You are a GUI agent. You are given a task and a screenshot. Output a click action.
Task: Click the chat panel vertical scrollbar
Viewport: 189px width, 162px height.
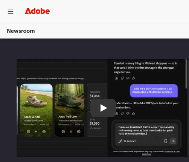(x=186, y=74)
